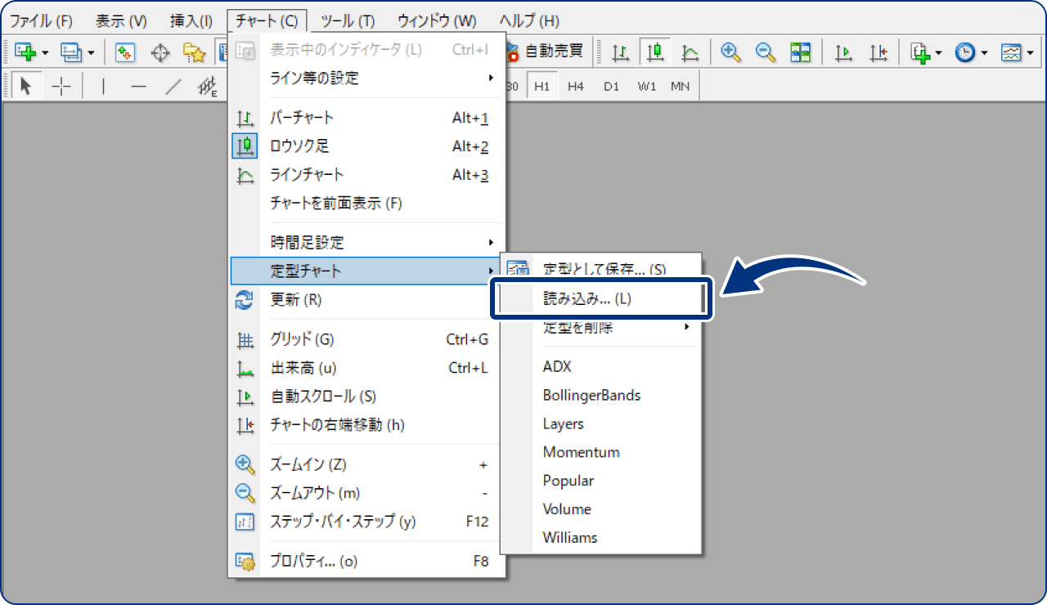
Task: Open the periodicity clock dropdown arrow
Action: point(984,52)
